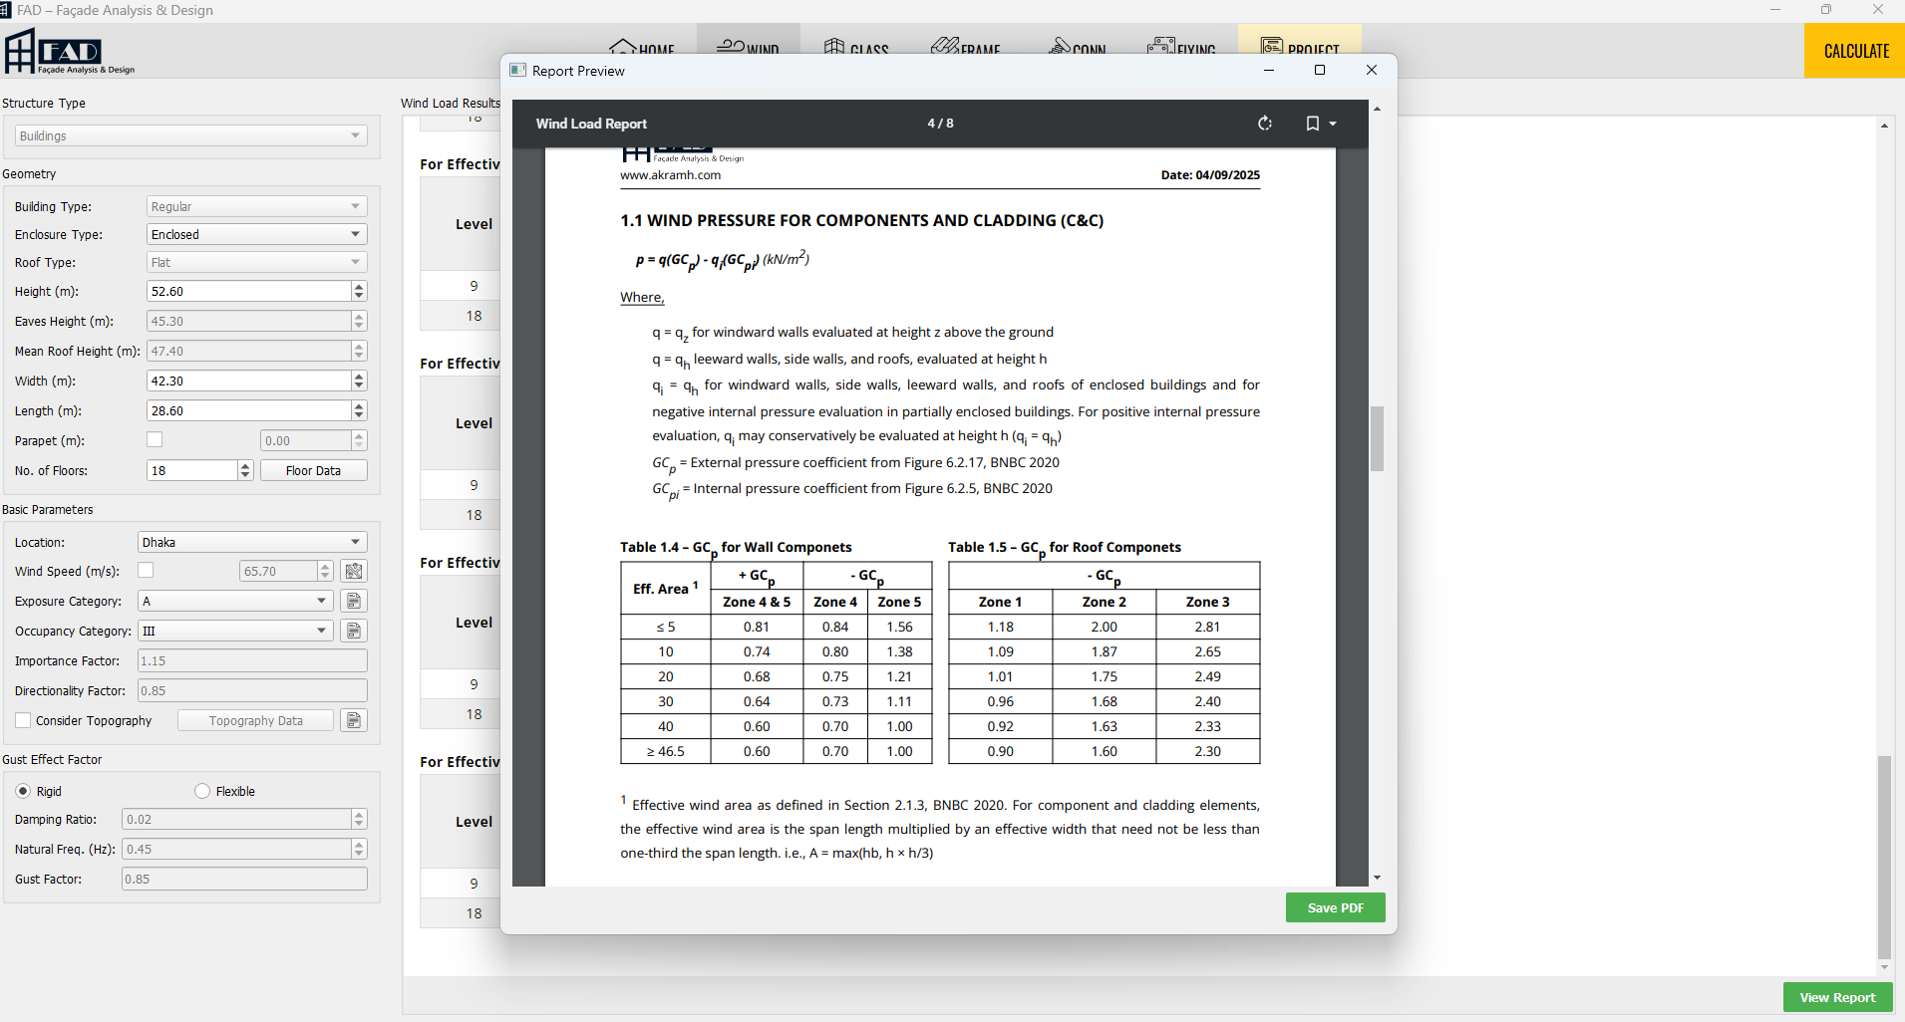Minimize the FAD main window

coord(1775,10)
